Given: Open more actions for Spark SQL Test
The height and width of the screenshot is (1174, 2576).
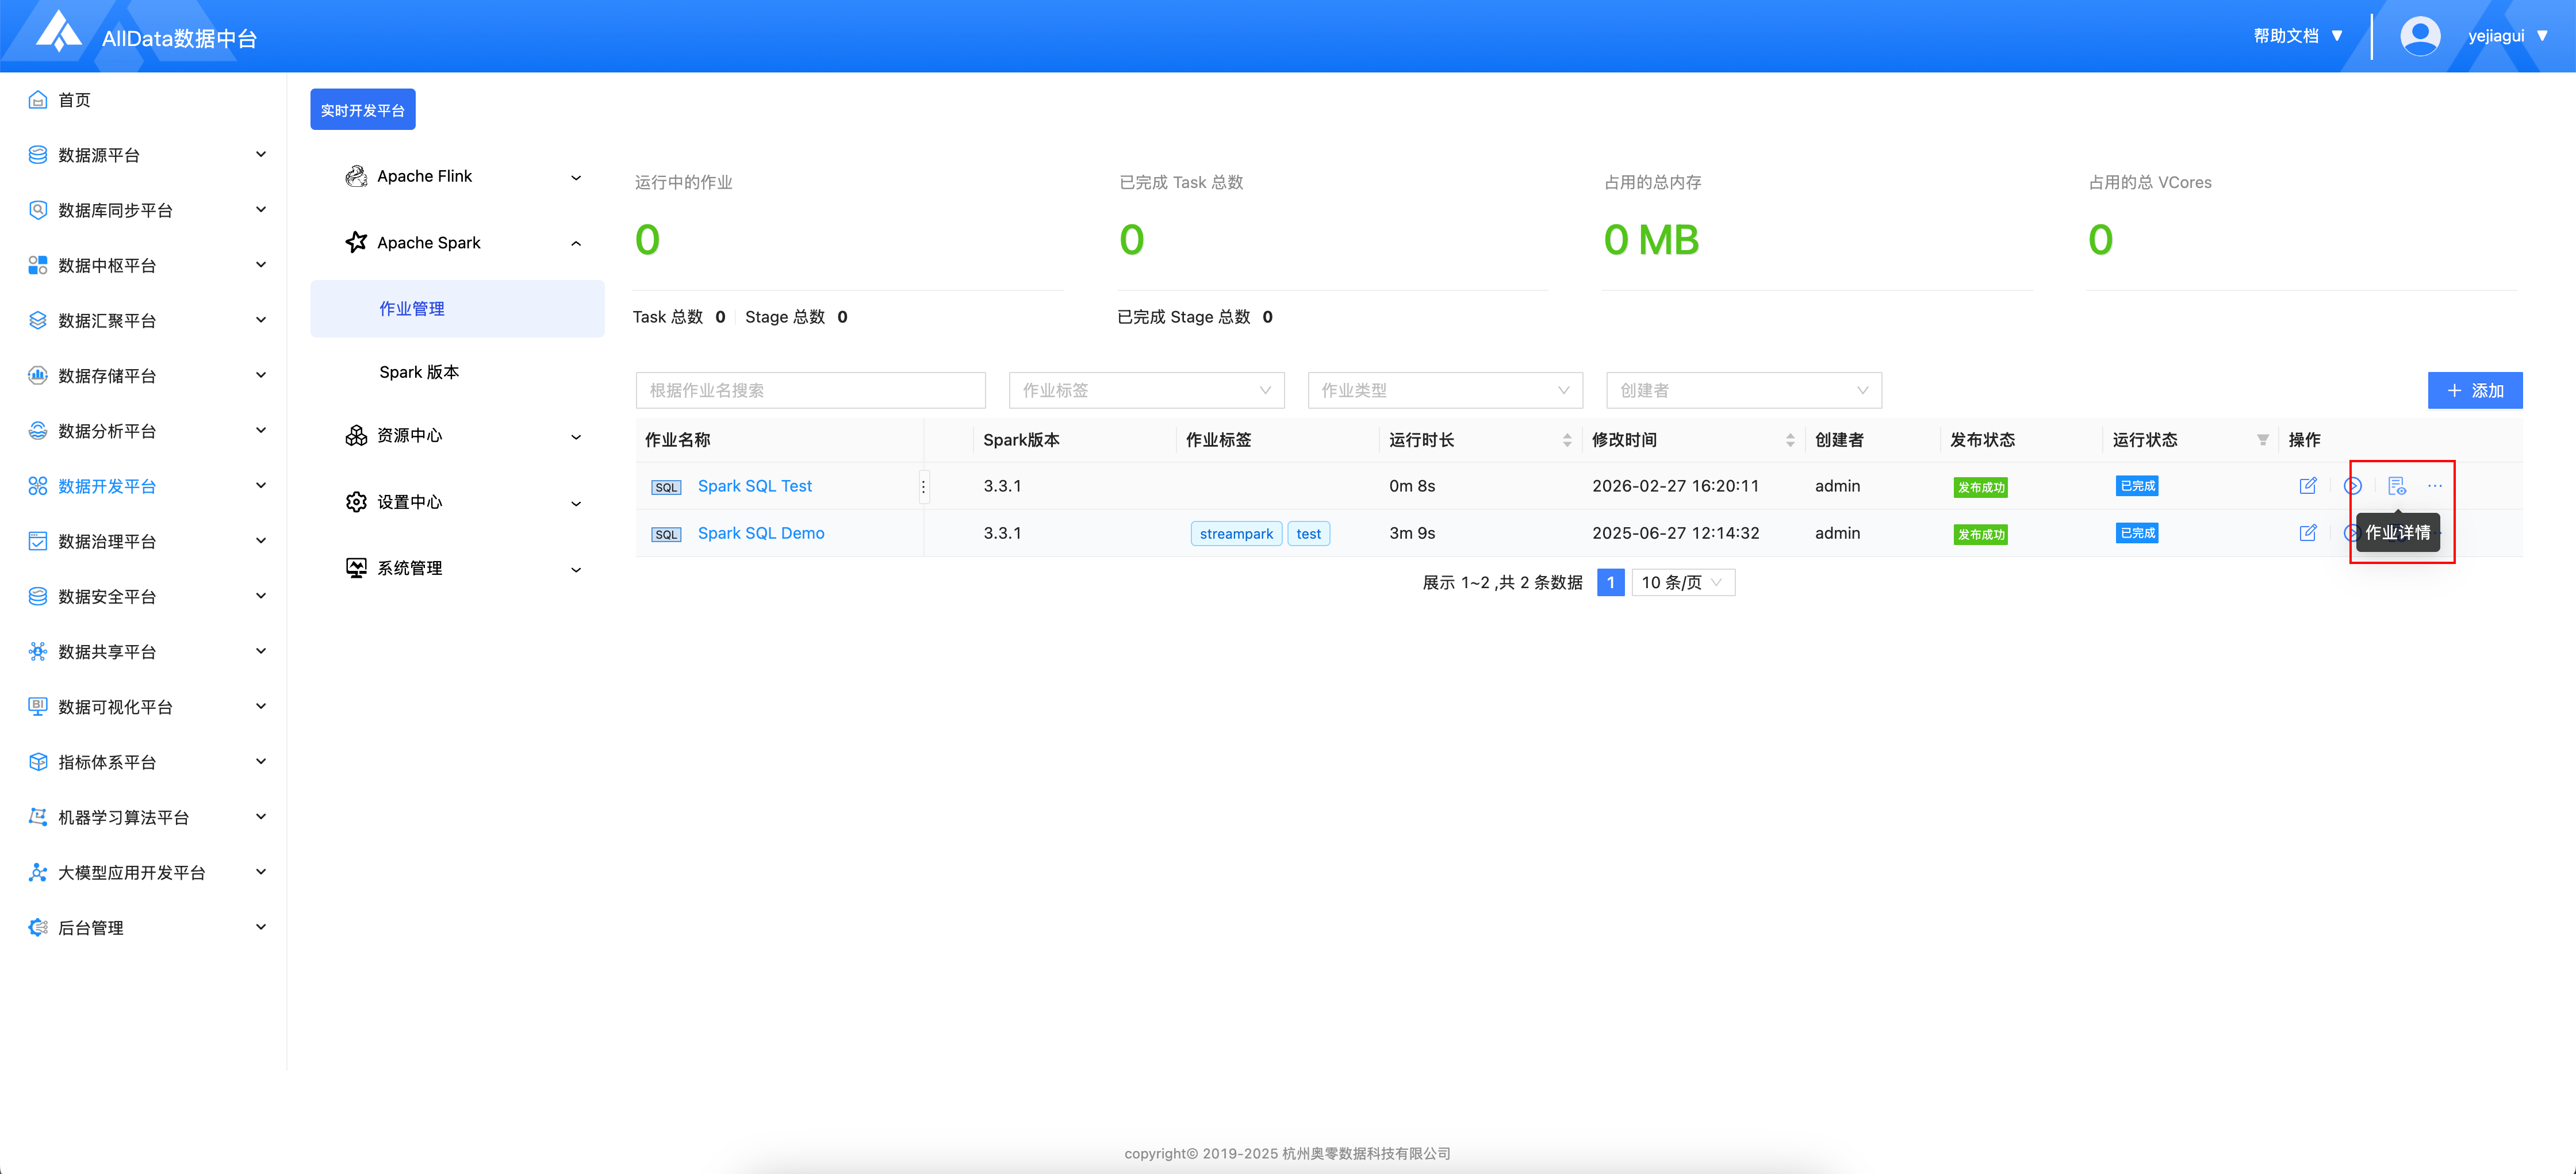Looking at the screenshot, I should (2434, 486).
